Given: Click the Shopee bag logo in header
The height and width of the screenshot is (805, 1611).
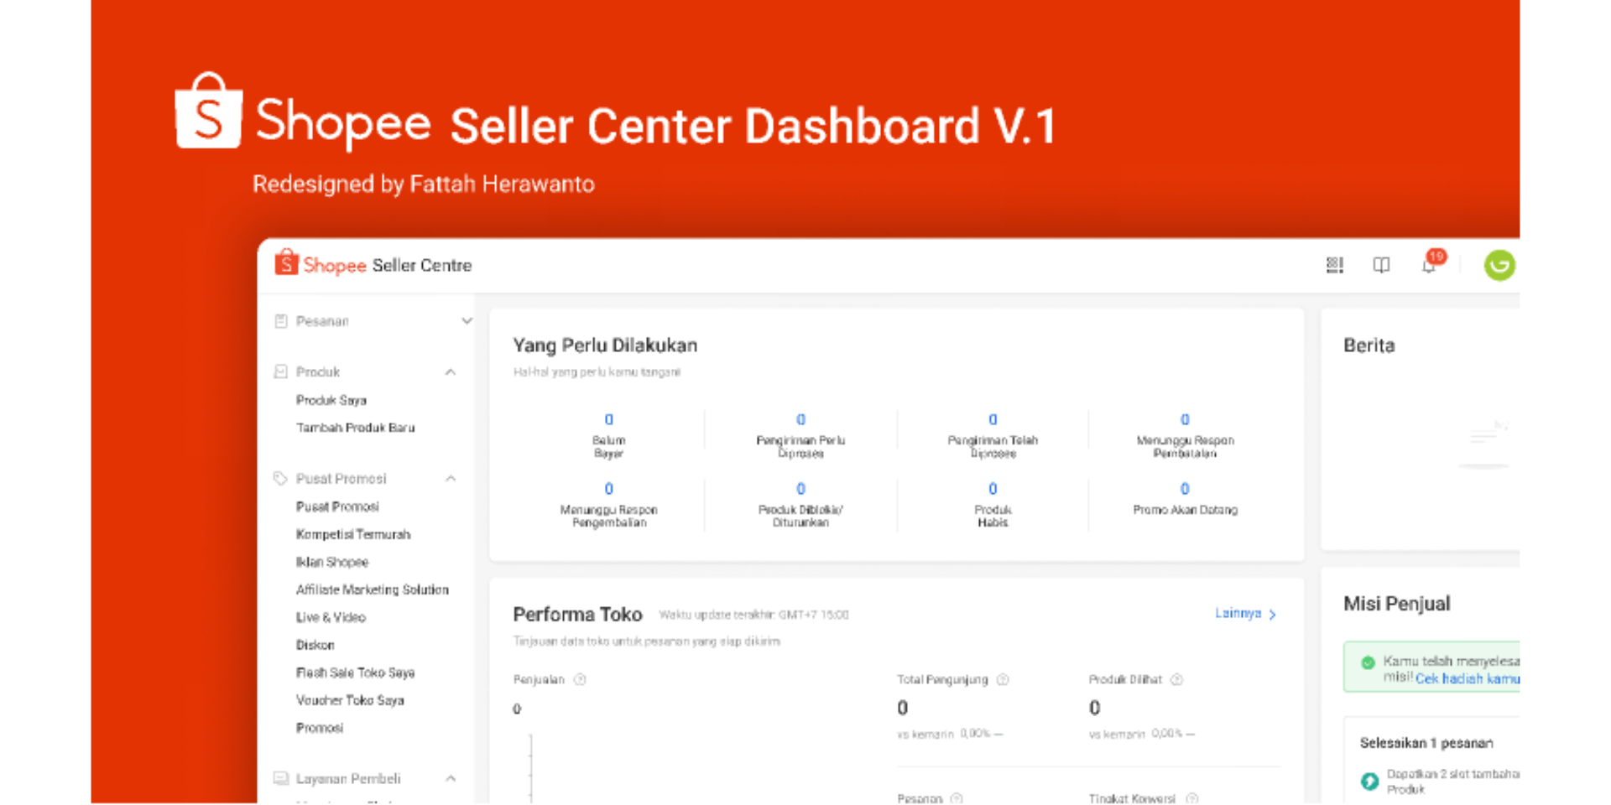Looking at the screenshot, I should point(286,263).
